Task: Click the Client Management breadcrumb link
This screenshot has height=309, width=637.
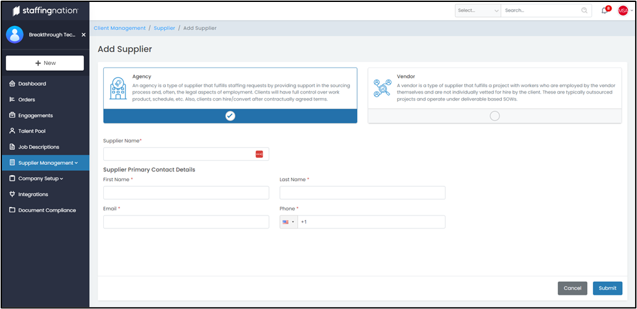Action: [x=119, y=28]
